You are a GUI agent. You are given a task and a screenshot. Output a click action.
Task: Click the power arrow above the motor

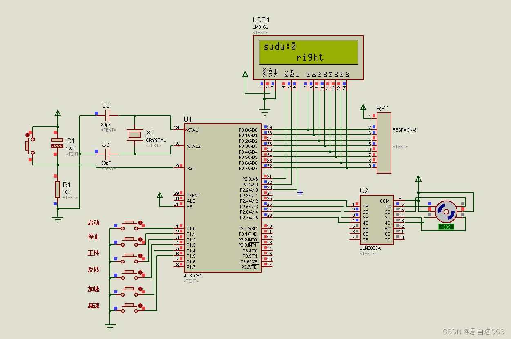(x=418, y=178)
